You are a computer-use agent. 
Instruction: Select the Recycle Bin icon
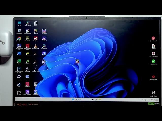pyautogui.click(x=19, y=31)
